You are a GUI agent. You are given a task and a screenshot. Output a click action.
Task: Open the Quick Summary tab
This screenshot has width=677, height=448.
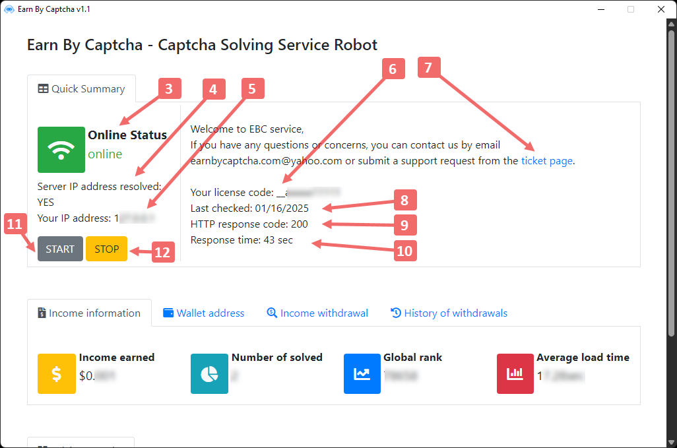82,89
